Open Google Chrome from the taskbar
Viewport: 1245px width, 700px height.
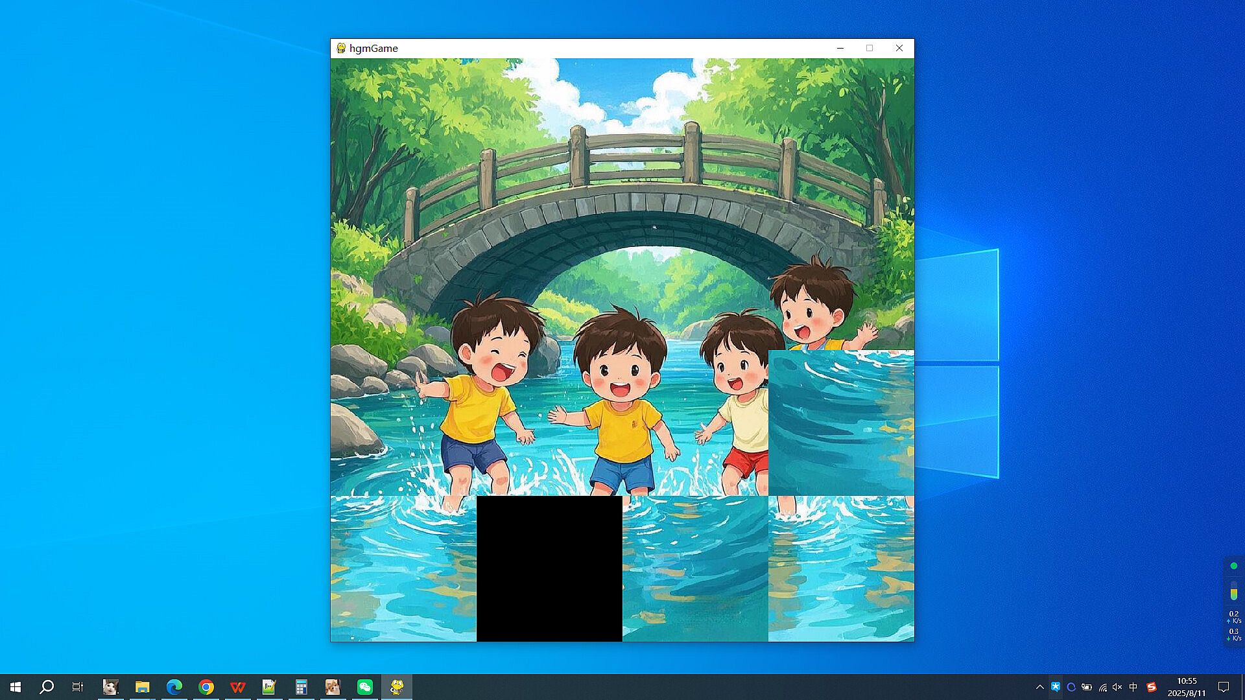click(x=206, y=687)
